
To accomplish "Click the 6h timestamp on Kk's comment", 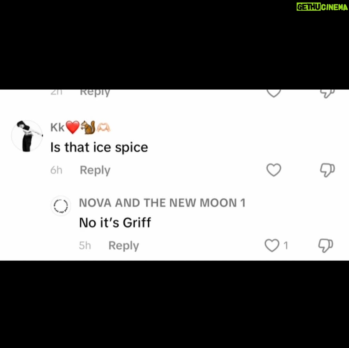I will tap(56, 170).
